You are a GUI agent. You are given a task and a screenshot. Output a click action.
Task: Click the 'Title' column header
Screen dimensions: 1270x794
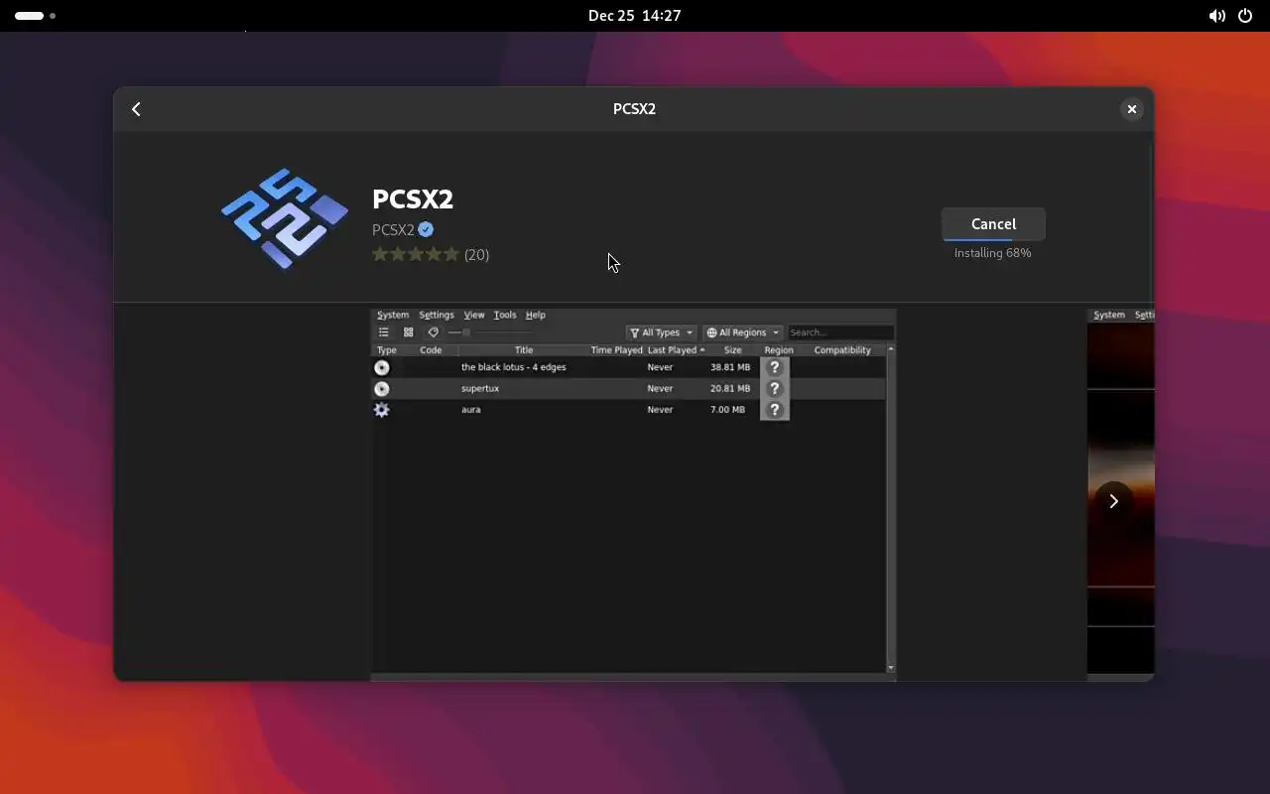(x=524, y=350)
